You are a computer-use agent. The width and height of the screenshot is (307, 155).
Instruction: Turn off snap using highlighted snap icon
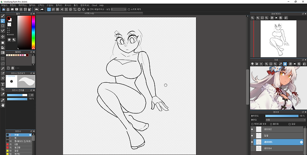(x=49, y=9)
